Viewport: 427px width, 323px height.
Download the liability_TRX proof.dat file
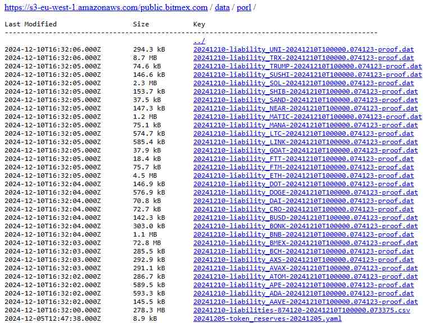tap(303, 58)
